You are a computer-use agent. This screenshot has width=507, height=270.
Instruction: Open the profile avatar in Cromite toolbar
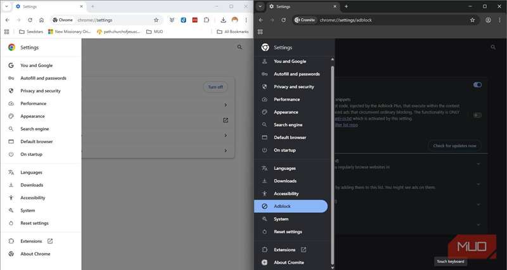pos(488,20)
